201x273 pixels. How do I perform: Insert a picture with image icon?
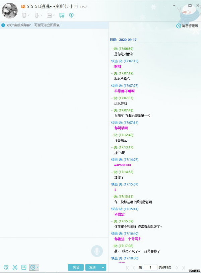click(24, 267)
